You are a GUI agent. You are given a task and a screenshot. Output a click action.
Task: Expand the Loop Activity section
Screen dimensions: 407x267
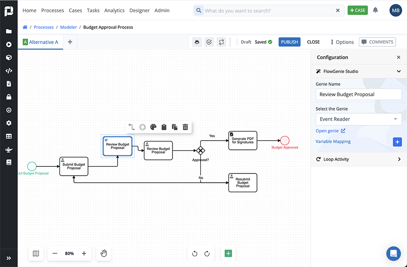click(x=358, y=159)
